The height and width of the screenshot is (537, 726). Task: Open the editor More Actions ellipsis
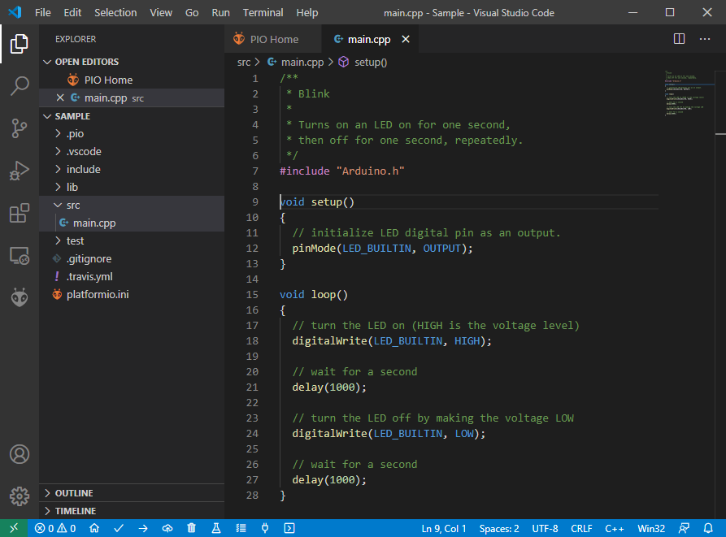tap(705, 39)
